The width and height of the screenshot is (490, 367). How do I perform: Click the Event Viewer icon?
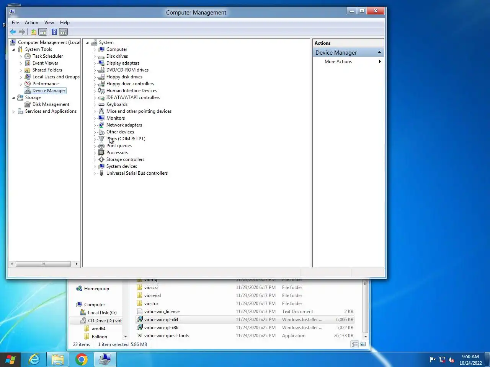(28, 63)
